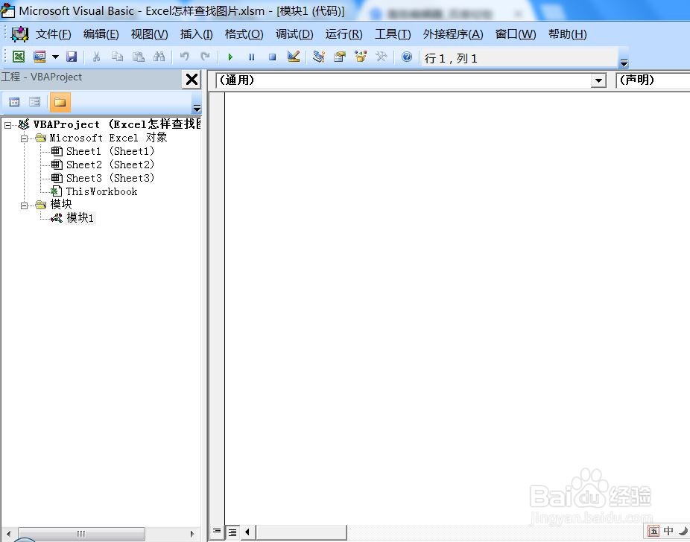
Task: Open Project Explorer toolbar icon
Action: coord(319,57)
